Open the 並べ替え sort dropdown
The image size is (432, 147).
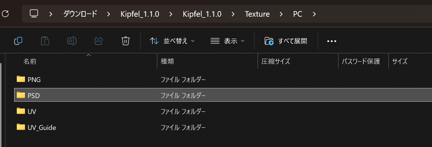point(172,41)
